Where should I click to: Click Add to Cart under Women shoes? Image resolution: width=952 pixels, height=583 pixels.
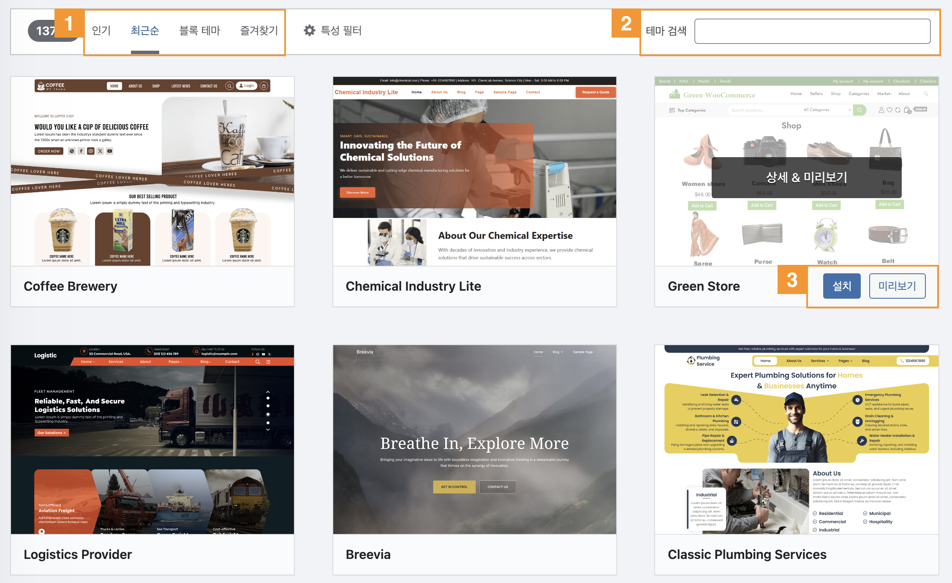pyautogui.click(x=702, y=206)
